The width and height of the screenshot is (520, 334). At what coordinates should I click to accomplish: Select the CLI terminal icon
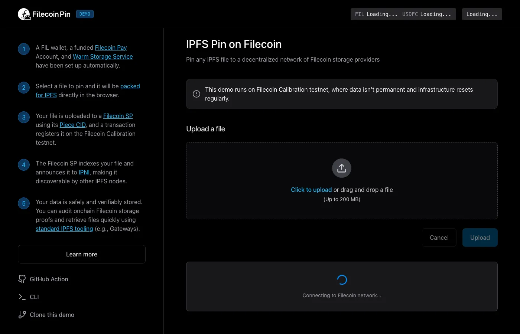pyautogui.click(x=22, y=297)
